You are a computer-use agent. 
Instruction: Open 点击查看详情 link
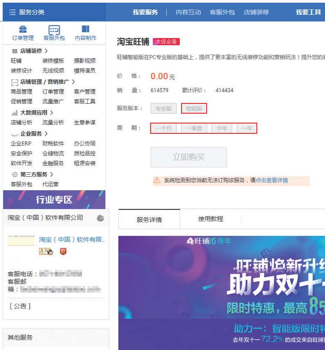tap(272, 180)
